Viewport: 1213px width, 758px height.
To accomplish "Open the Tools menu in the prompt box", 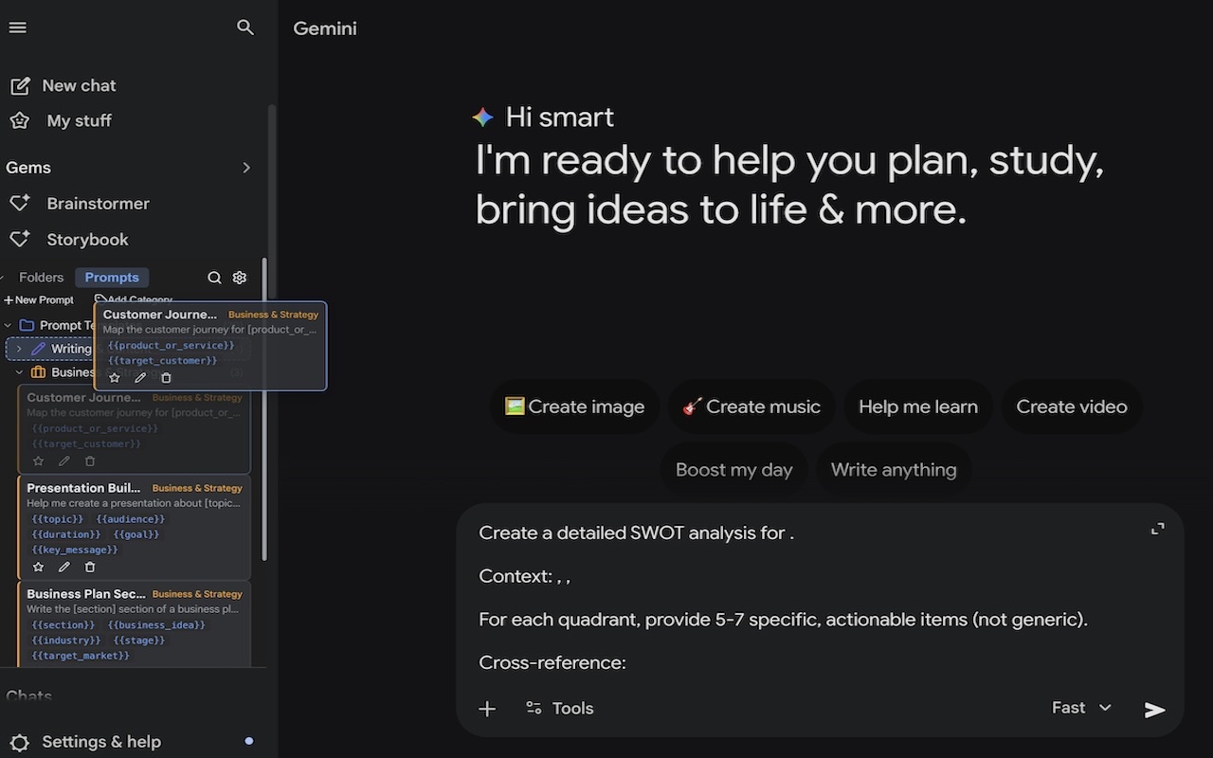I will [560, 709].
